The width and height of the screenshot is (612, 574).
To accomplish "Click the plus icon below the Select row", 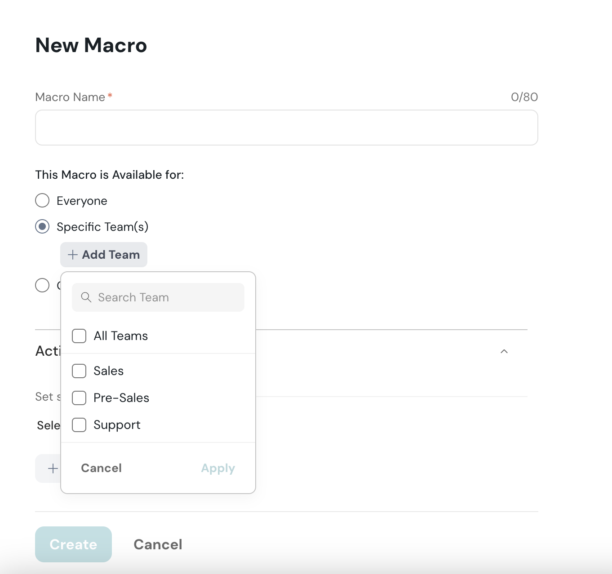I will click(x=53, y=468).
